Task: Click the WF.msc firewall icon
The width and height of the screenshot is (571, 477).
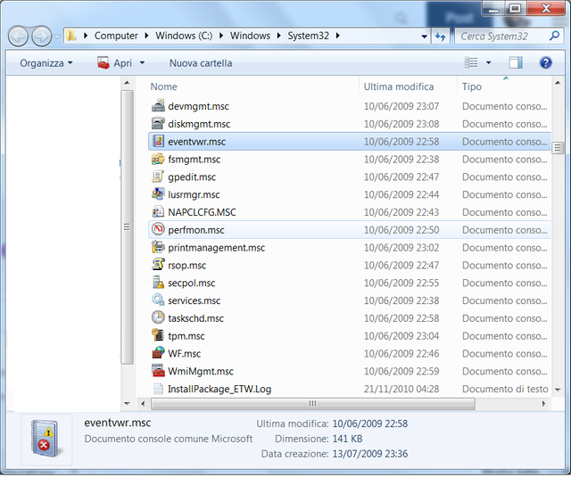Action: pos(158,353)
